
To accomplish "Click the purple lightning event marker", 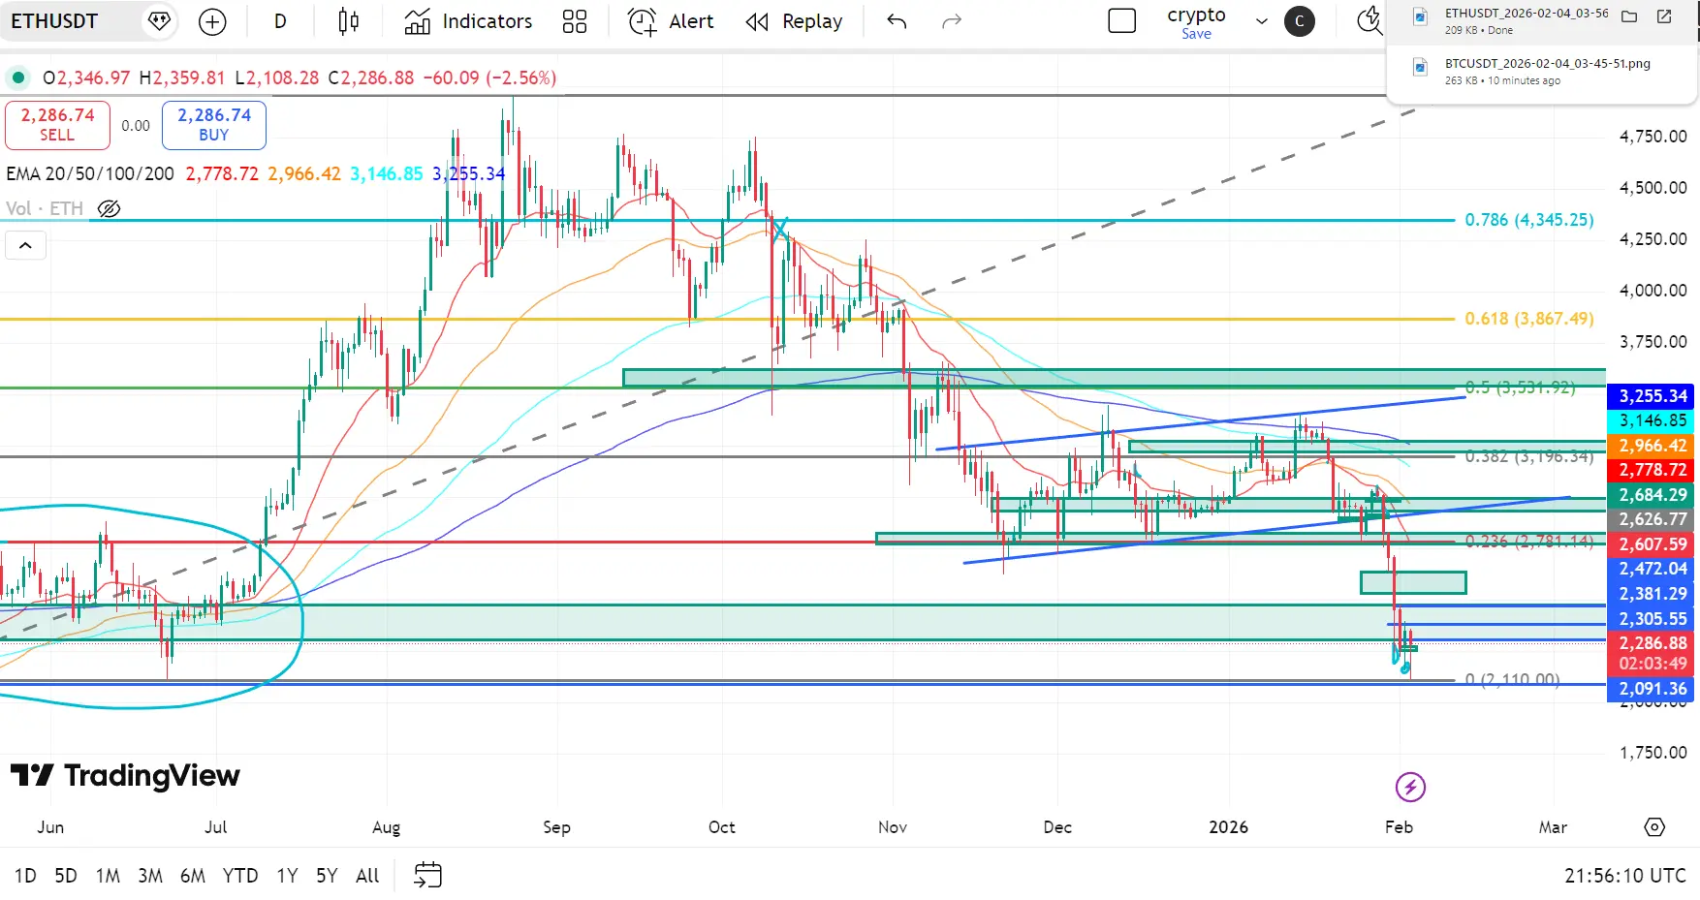I will pyautogui.click(x=1410, y=787).
